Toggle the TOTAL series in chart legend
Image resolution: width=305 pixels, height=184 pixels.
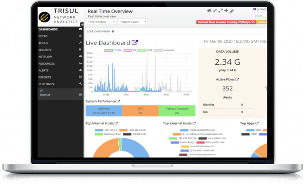pyautogui.click(x=113, y=51)
